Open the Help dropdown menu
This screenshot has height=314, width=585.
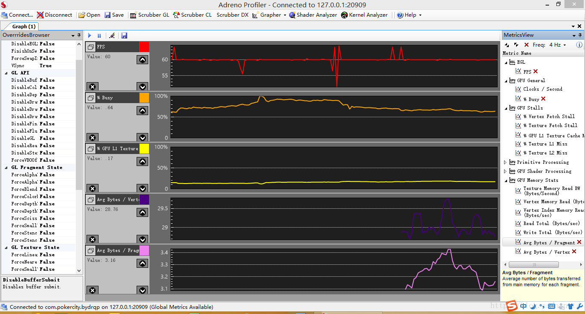(x=409, y=15)
